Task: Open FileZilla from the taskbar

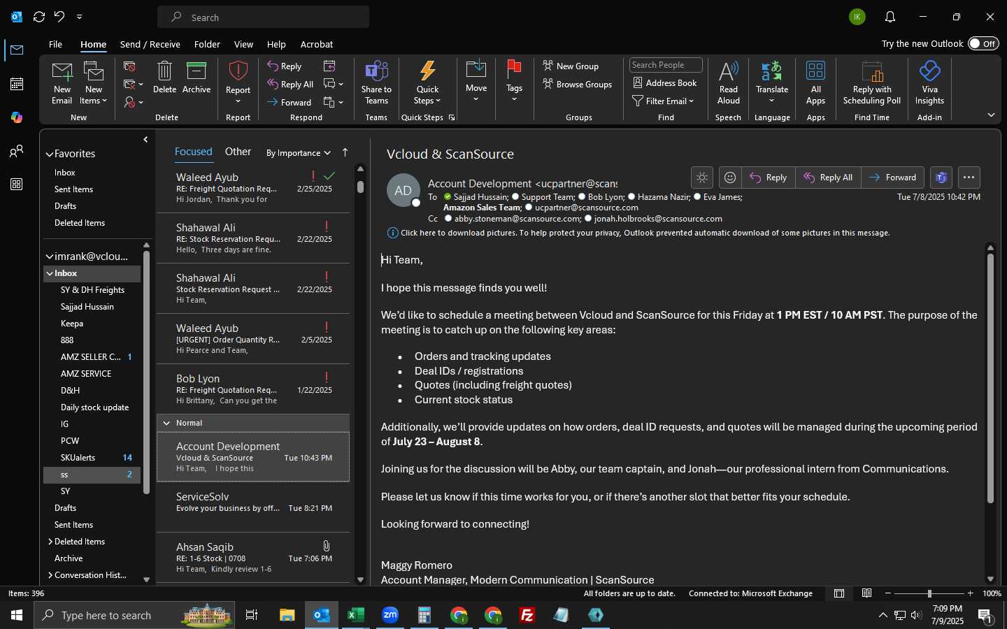Action: point(527,615)
